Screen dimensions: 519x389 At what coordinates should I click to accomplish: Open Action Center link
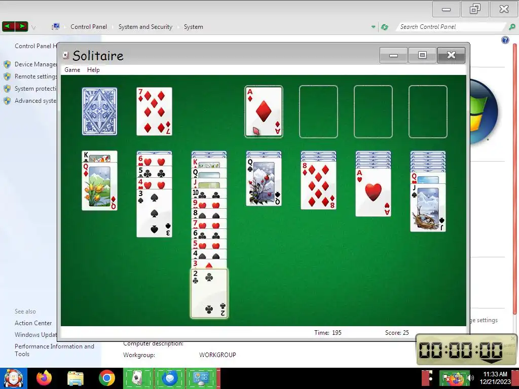tap(33, 323)
